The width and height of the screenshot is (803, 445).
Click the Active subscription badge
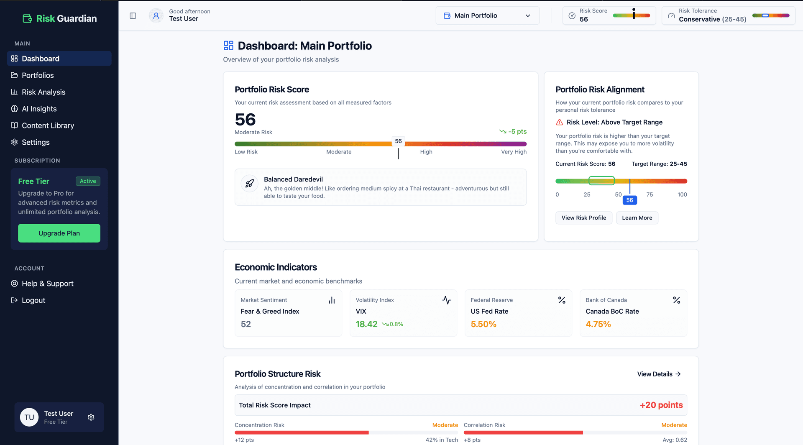tap(88, 181)
